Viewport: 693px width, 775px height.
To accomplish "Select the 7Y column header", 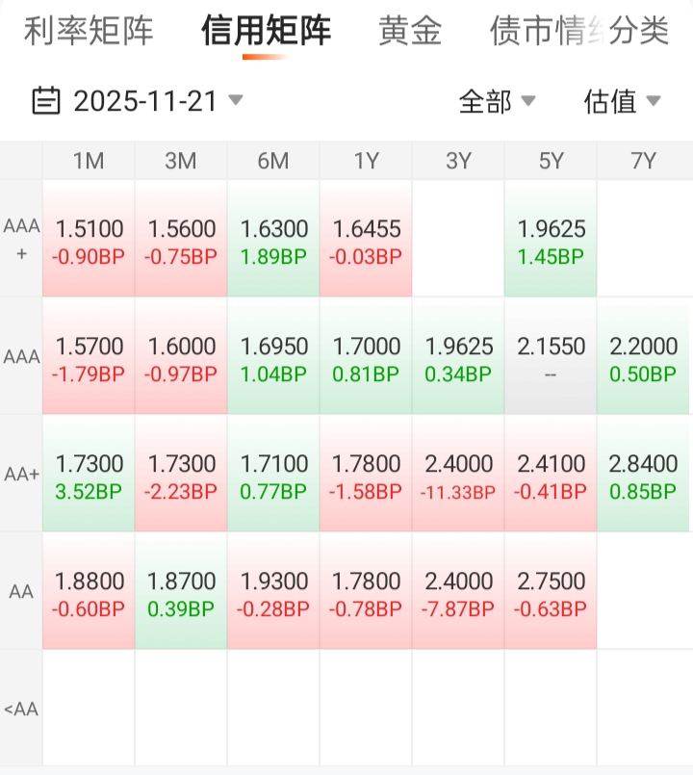I will [x=643, y=161].
